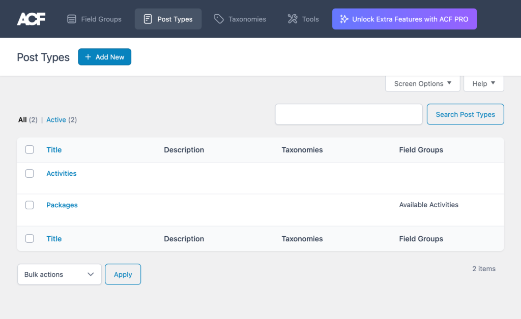The width and height of the screenshot is (521, 319).
Task: Expand the Help dropdown
Action: click(x=483, y=83)
